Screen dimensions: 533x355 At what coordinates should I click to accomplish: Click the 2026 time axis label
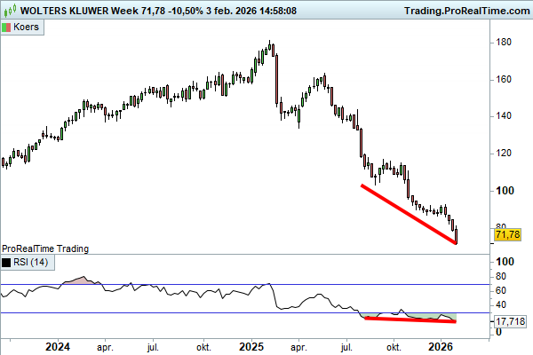pos(441,347)
